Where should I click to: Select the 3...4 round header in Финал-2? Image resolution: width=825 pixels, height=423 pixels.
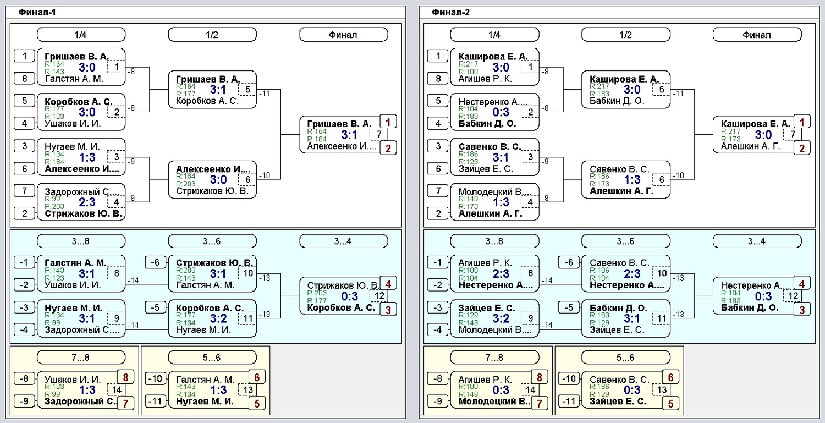pos(756,241)
